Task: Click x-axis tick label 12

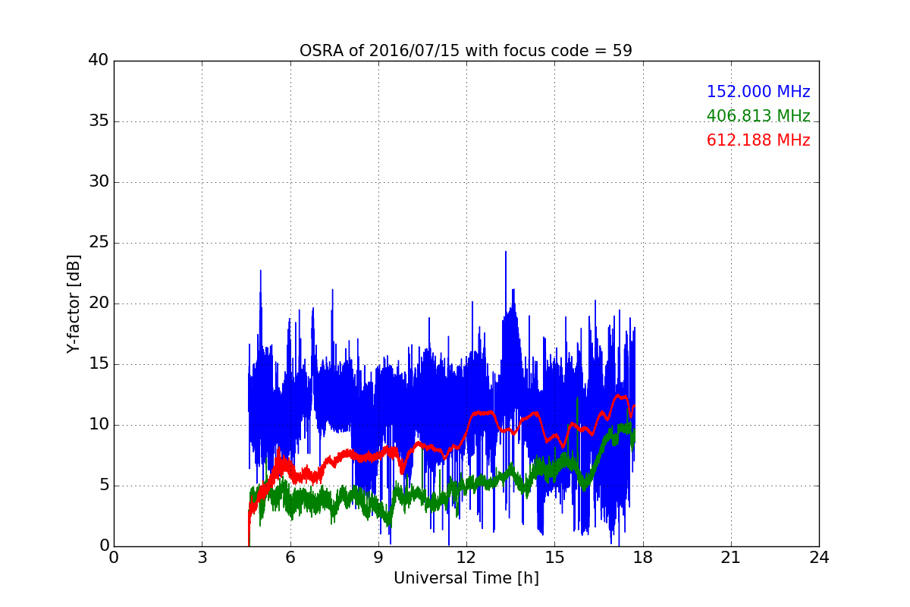Action: 466,557
